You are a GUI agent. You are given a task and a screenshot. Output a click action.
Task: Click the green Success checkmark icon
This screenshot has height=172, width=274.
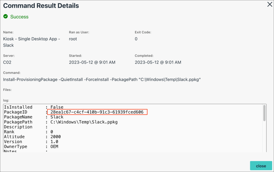click(5, 17)
